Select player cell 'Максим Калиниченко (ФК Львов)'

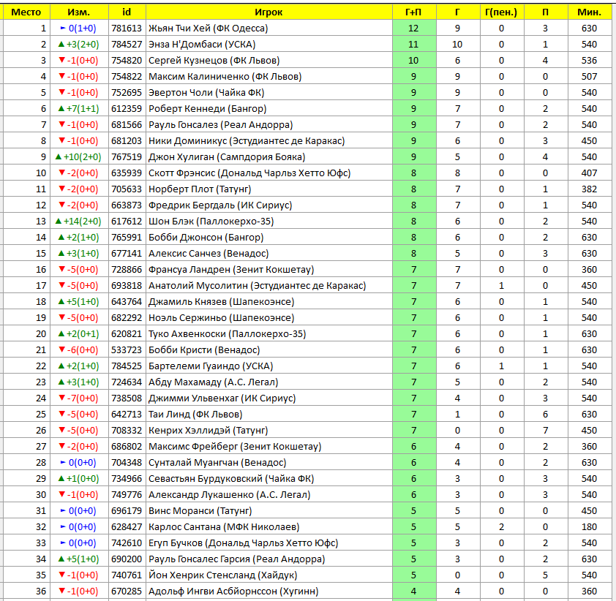[x=268, y=77]
